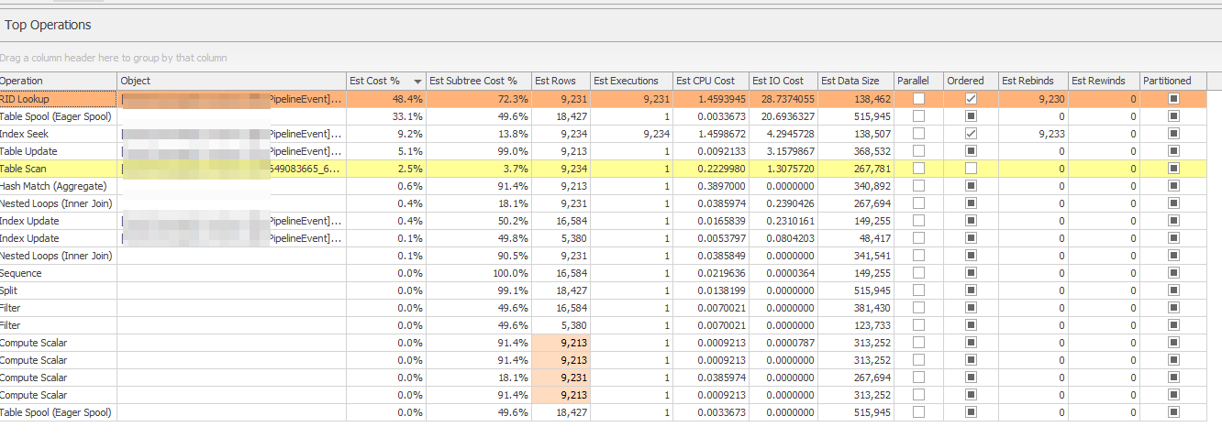
Task: Click the 138,462 data size cell
Action: 855,99
